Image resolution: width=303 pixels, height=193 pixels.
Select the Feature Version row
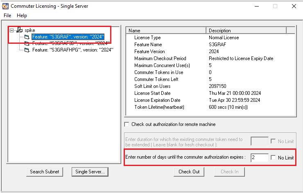pos(210,52)
